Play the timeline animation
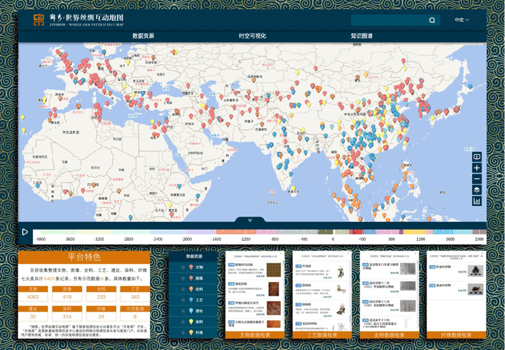The image size is (505, 350). point(25,232)
